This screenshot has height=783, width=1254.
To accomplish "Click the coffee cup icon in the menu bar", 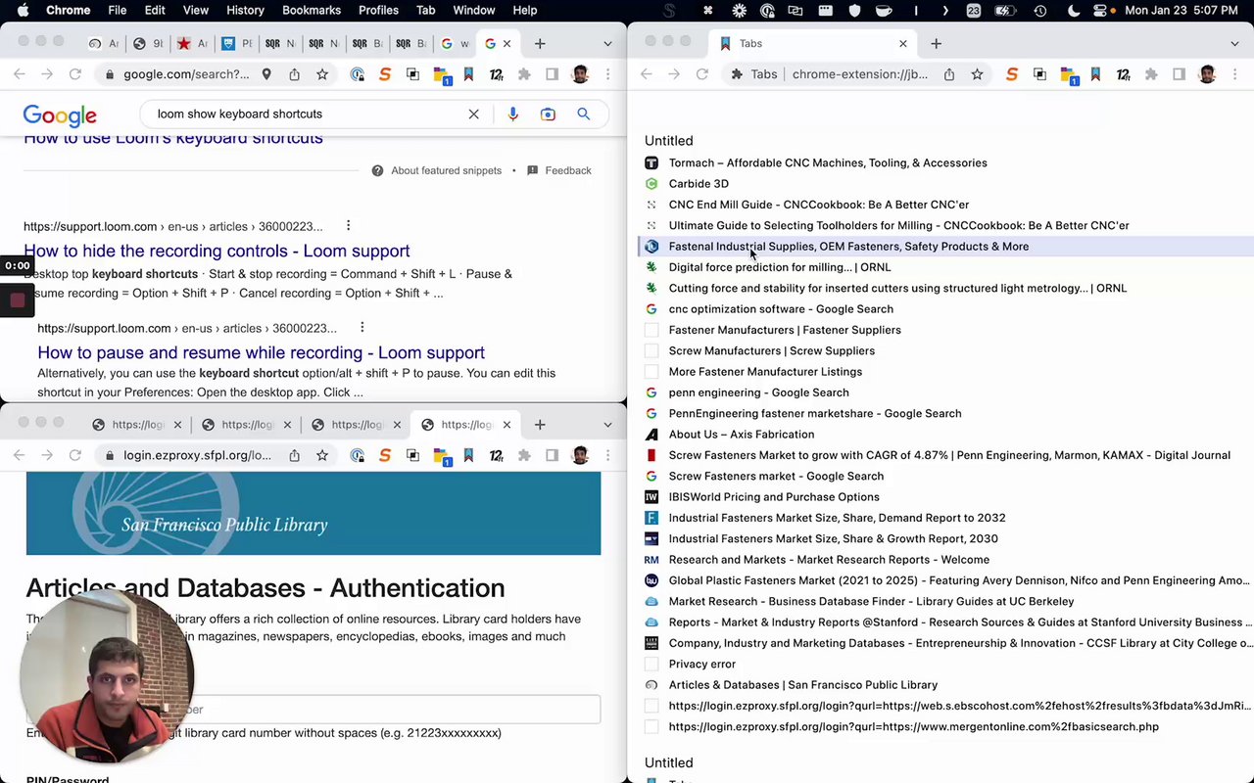I will pos(883,11).
